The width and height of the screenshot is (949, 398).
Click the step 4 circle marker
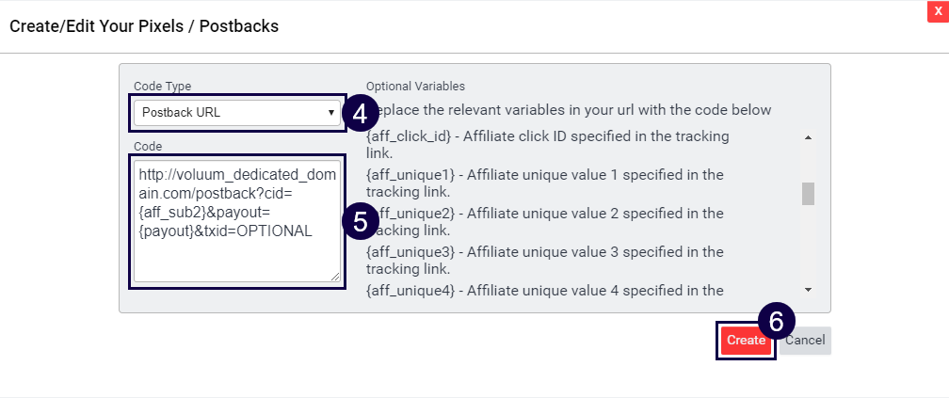coord(361,114)
